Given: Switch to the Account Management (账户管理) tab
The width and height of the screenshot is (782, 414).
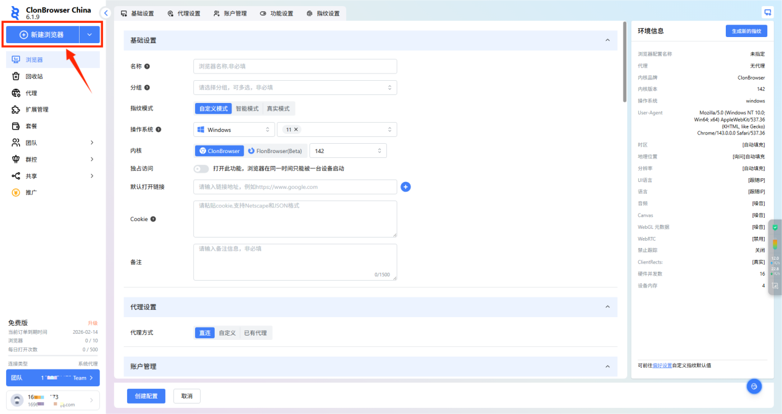Looking at the screenshot, I should coord(230,14).
